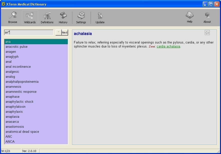Run the dictionary Update
Screen dimensions: 221x154
pos(100,17)
